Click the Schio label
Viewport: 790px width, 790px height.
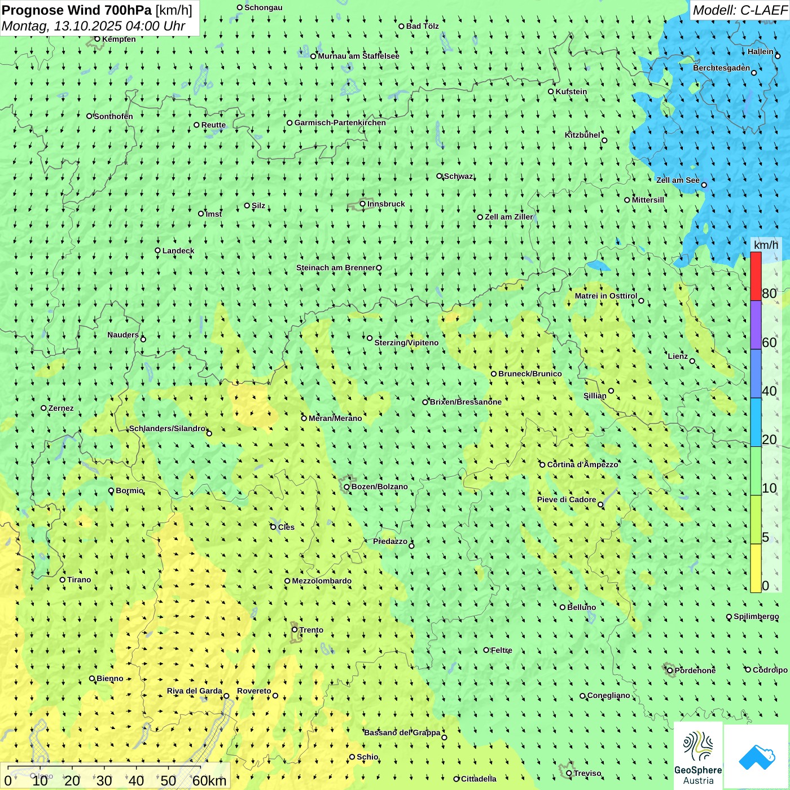coord(367,757)
